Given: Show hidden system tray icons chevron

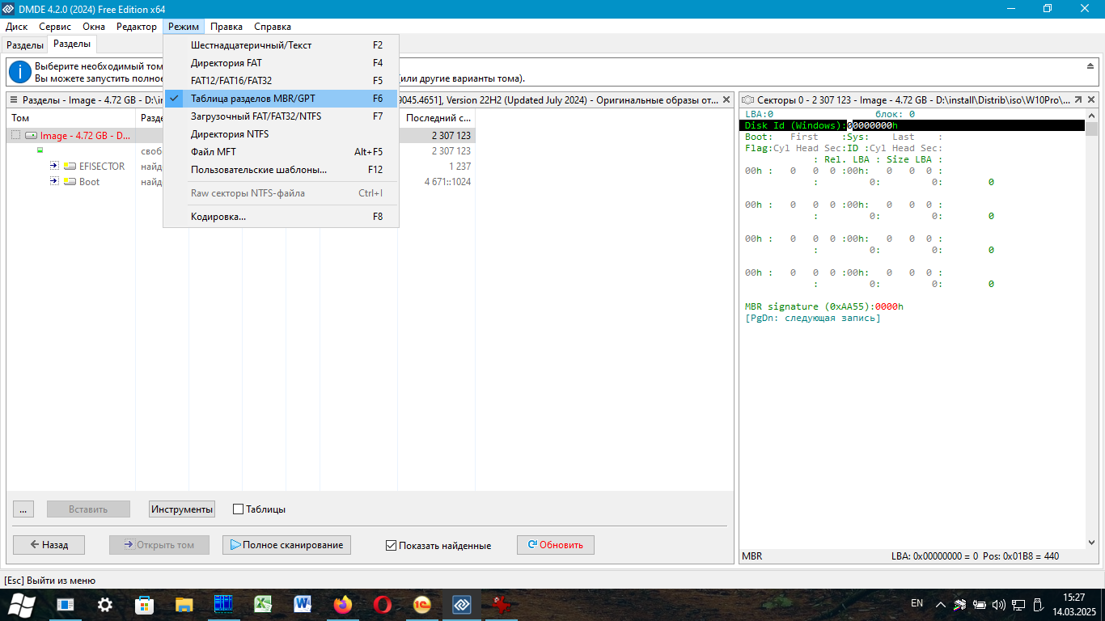Looking at the screenshot, I should point(941,604).
